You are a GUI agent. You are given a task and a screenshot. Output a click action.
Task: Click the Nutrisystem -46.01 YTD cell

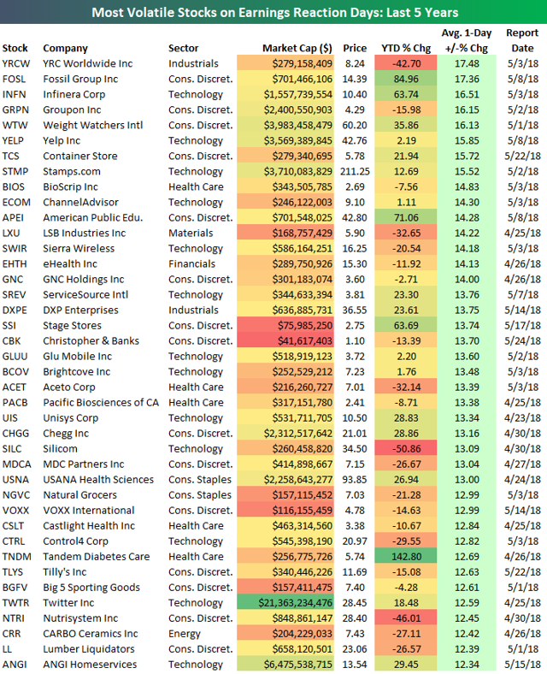click(x=406, y=618)
